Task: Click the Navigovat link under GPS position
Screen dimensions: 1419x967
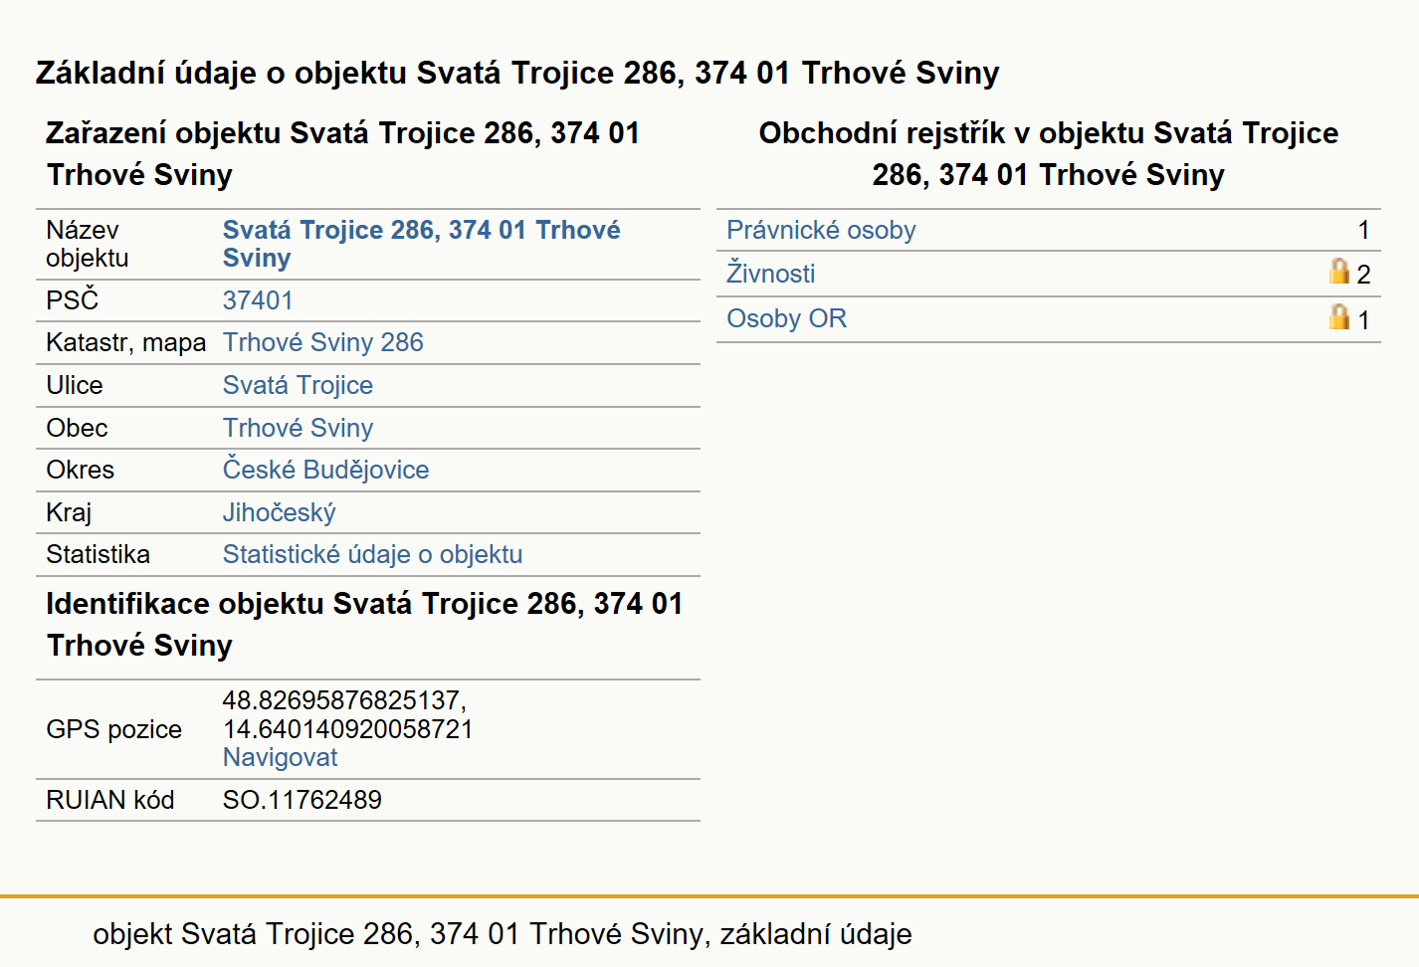Action: click(280, 757)
